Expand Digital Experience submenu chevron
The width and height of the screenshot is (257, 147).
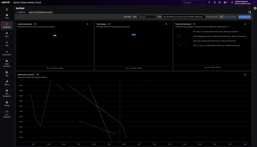pyautogui.click(x=11, y=61)
